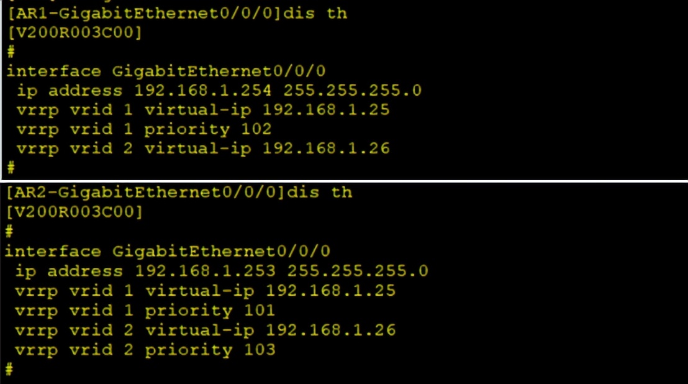Click the closing # below AR1's configuration
The height and width of the screenshot is (384, 688).
coord(10,167)
